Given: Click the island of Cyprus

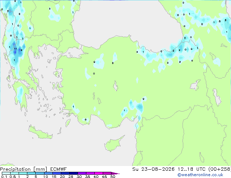Looking at the screenshot, I should click(x=113, y=144).
